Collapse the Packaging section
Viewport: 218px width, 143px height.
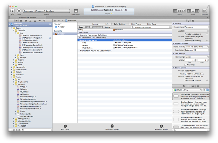pyautogui.click(x=79, y=33)
